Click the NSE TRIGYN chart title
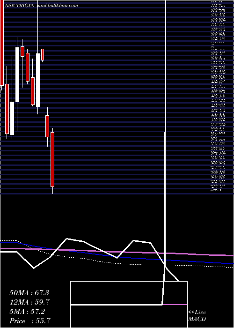Screen dimensions: 234x328 [20, 6]
